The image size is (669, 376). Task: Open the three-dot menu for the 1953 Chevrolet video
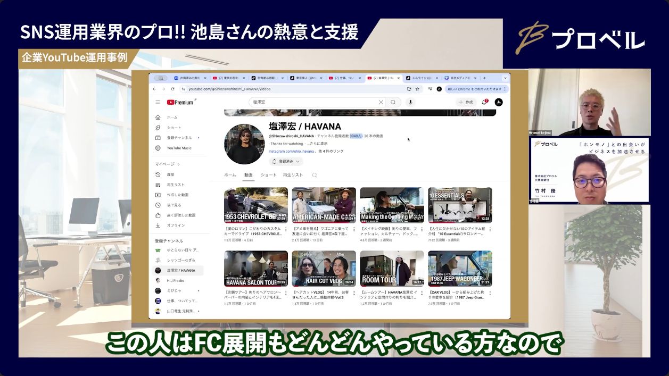point(286,229)
